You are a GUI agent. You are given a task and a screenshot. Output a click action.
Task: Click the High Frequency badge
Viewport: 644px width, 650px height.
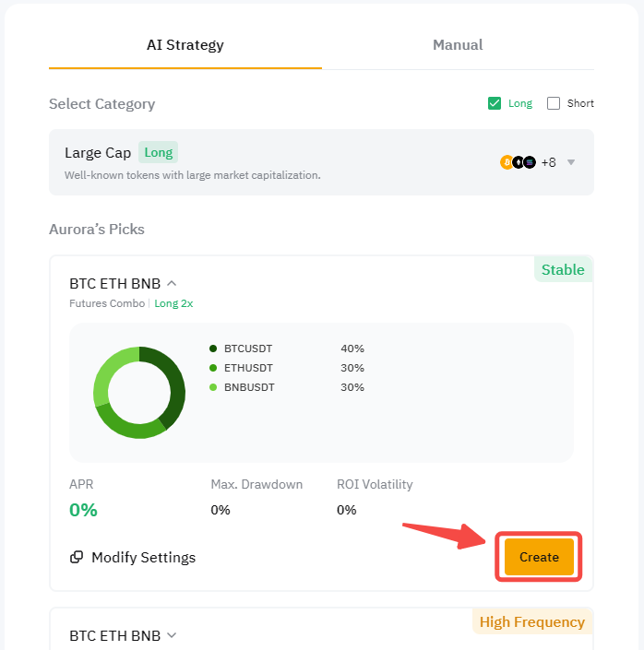531,621
